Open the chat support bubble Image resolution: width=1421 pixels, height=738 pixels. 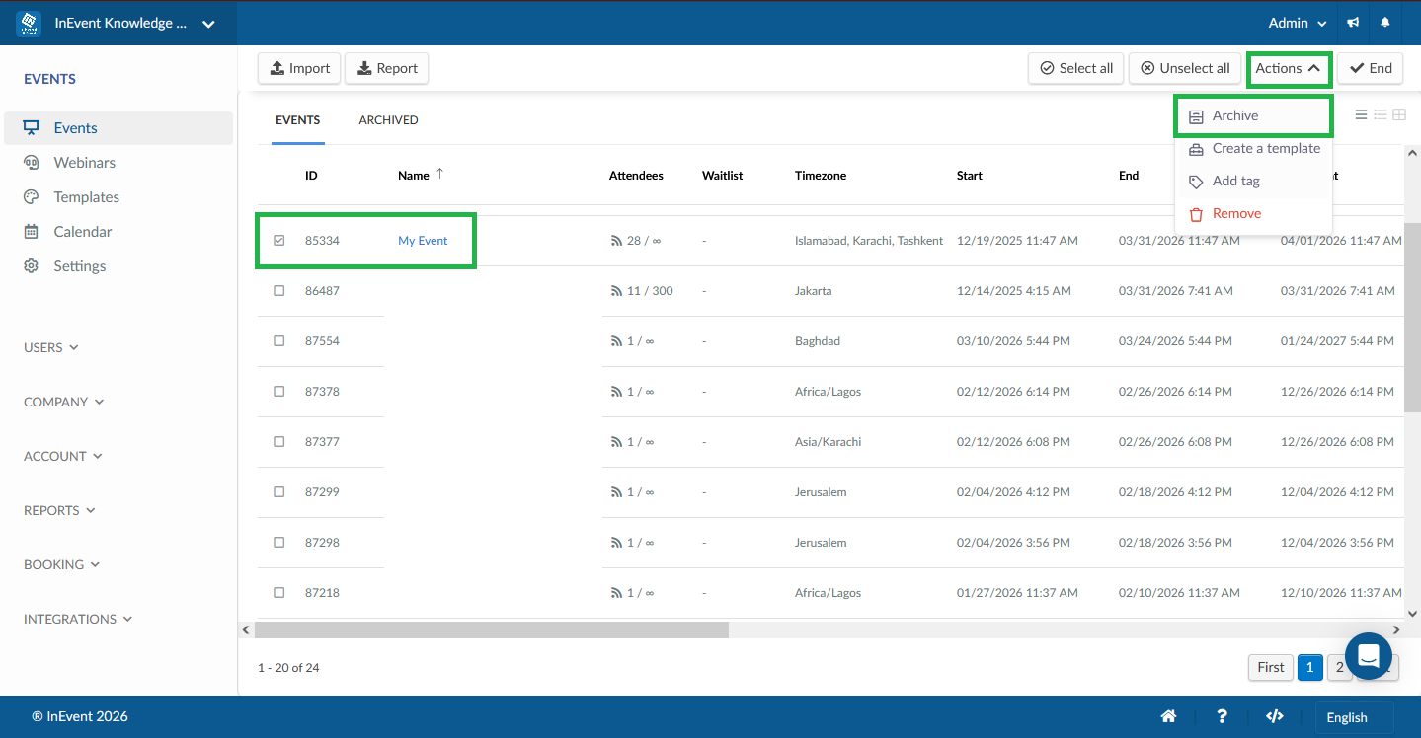1369,656
